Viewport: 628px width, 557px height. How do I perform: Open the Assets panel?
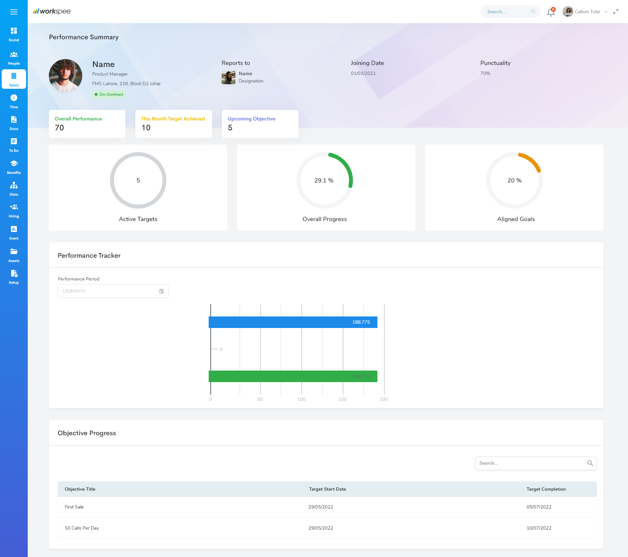pyautogui.click(x=14, y=254)
